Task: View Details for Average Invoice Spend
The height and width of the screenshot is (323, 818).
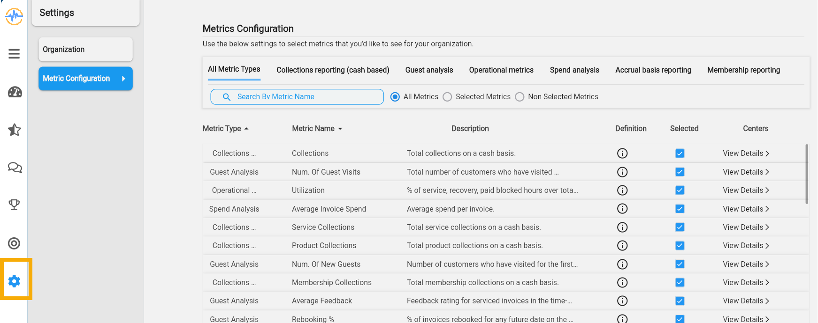Action: tap(746, 209)
